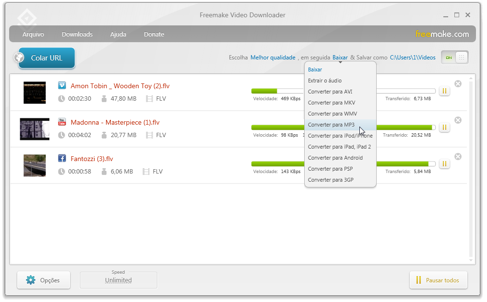Click the clock icon beside 00:00:58
Screen dimensions: 487x302
pyautogui.click(x=61, y=171)
